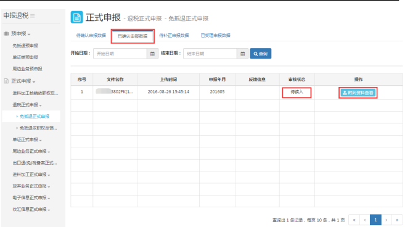Go to the first page of results

coord(354,220)
